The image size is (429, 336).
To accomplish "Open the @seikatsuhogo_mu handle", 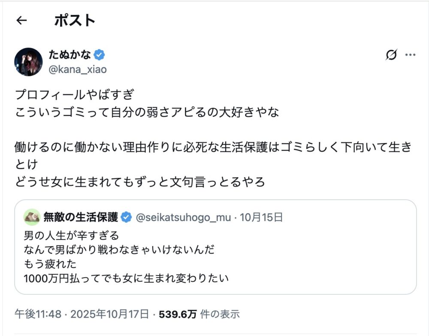I will tap(184, 218).
